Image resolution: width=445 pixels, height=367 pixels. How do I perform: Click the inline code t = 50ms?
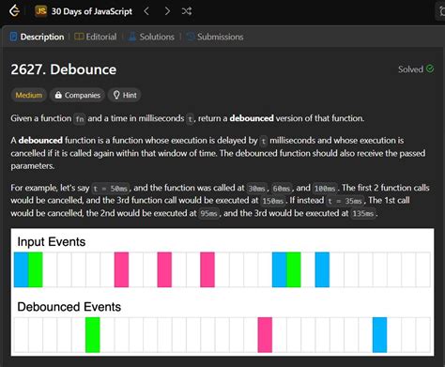[111, 189]
